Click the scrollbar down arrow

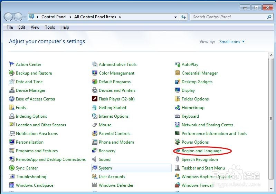(271, 189)
